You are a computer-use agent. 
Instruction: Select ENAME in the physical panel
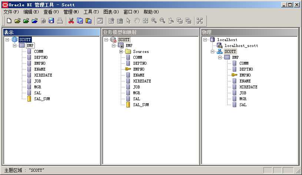(x=245, y=81)
